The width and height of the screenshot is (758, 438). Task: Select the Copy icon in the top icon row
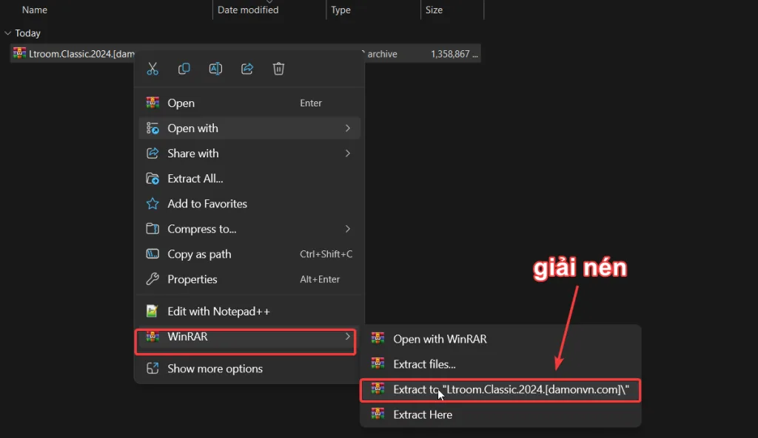[184, 68]
